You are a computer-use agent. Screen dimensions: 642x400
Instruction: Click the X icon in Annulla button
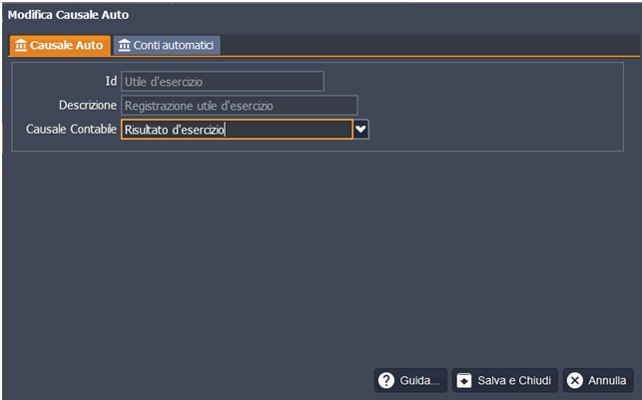point(574,381)
